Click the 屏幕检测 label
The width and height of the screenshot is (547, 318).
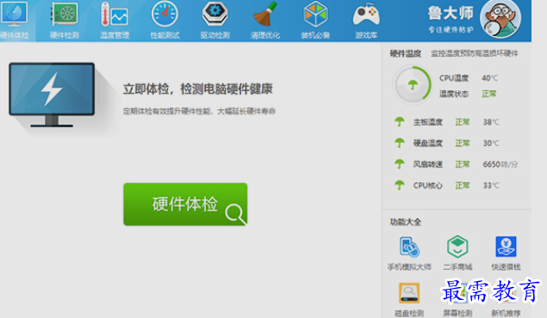457,313
